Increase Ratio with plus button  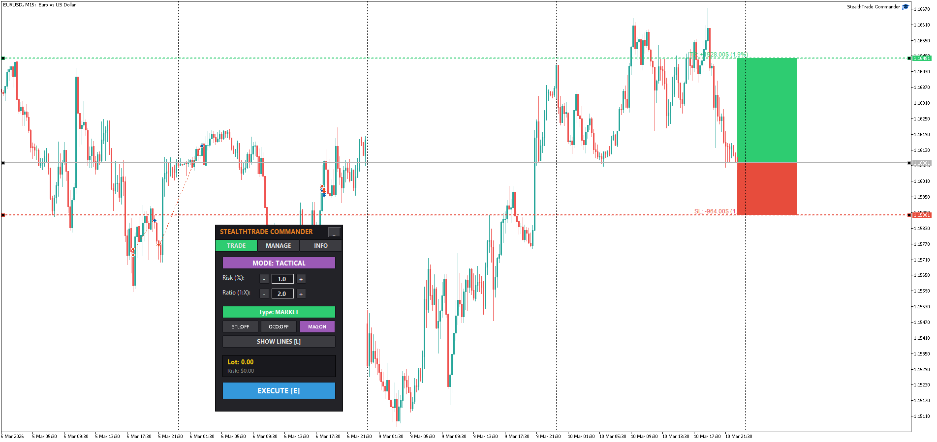(x=301, y=294)
